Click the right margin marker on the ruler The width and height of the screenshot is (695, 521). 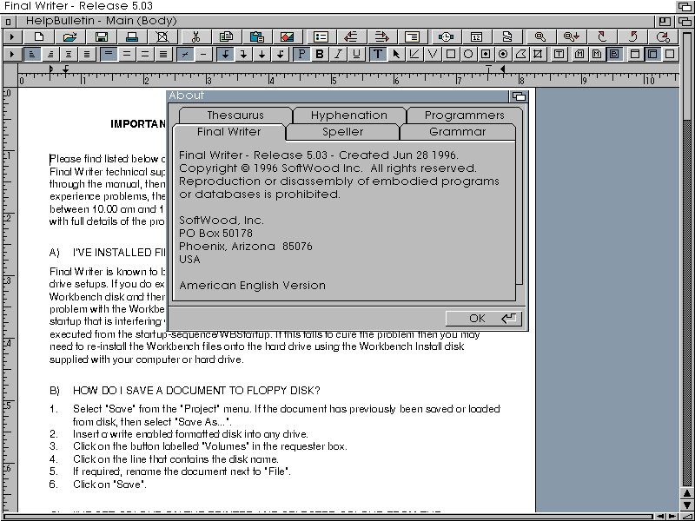[503, 69]
